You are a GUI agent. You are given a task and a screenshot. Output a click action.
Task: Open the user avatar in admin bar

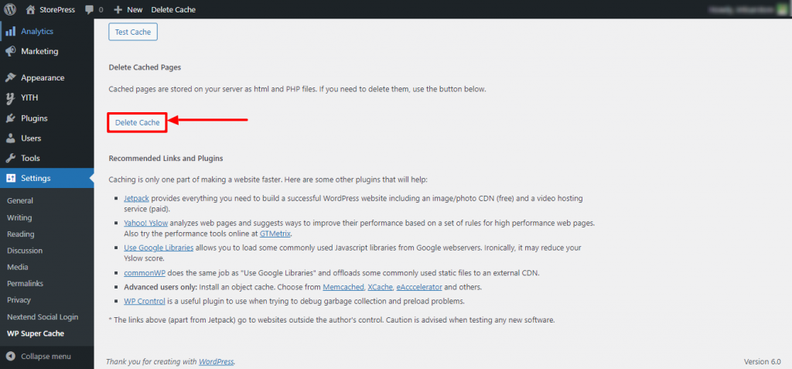[x=783, y=9]
